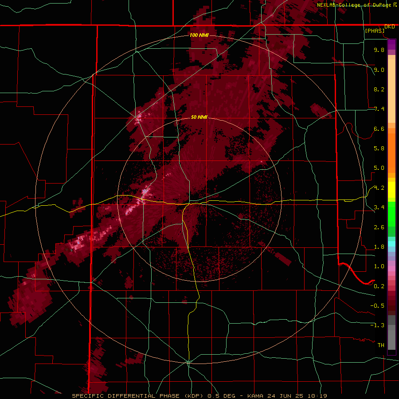The height and width of the screenshot is (399, 399).
Task: Click the 9.8 value on the scale
Action: coord(379,50)
